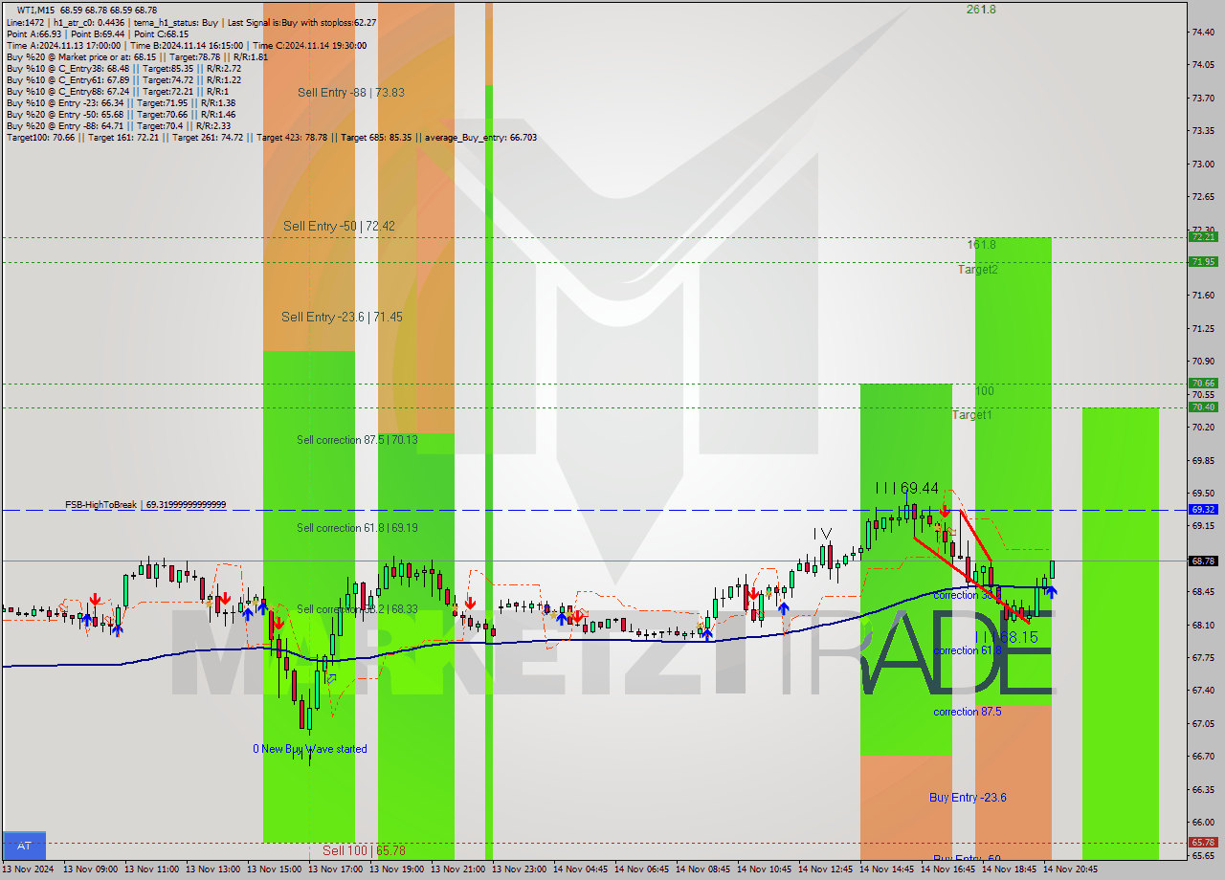Click the green 70.40 price tag
Screen dimensions: 1225x880
coord(1203,407)
